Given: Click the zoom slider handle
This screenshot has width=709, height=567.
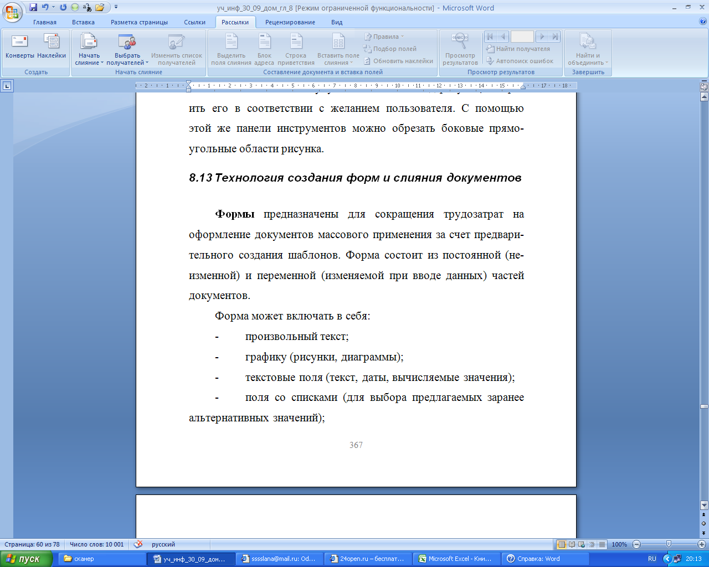Looking at the screenshot, I should click(669, 544).
